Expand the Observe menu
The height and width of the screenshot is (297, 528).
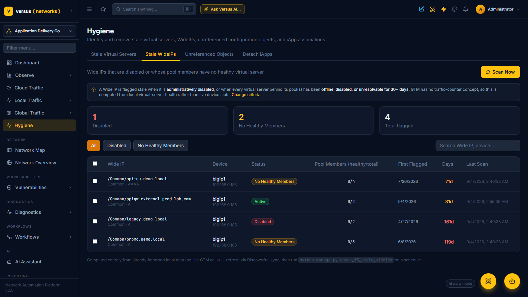point(39,75)
